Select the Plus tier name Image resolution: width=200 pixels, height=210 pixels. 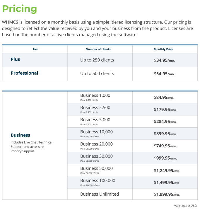(x=15, y=59)
